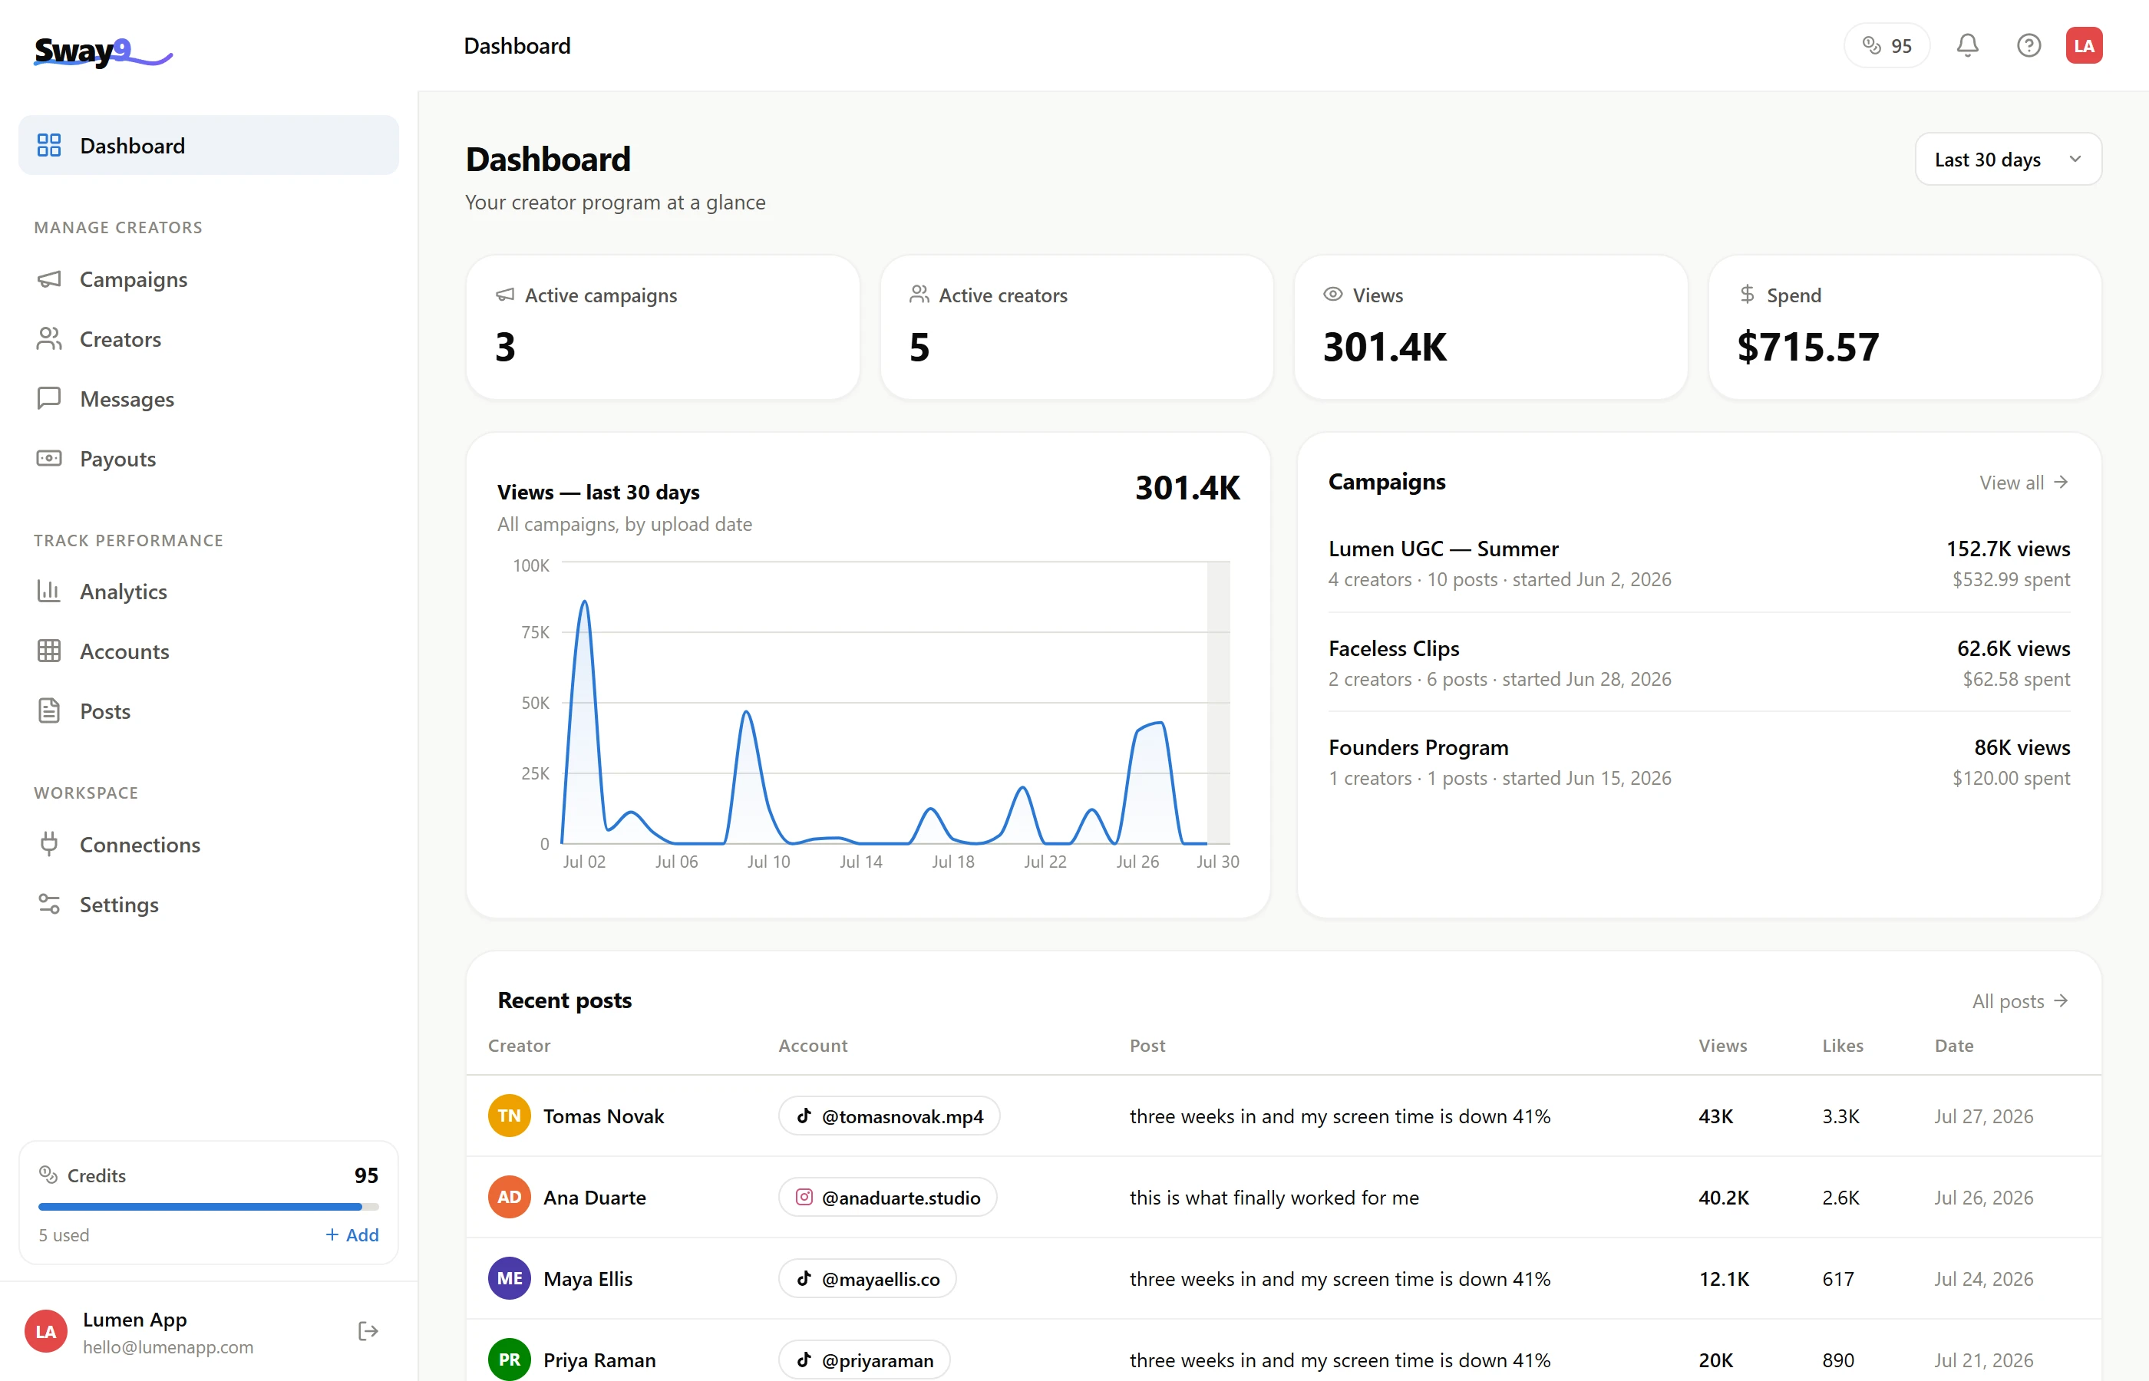
Task: Click the credits usage progress bar
Action: click(208, 1207)
